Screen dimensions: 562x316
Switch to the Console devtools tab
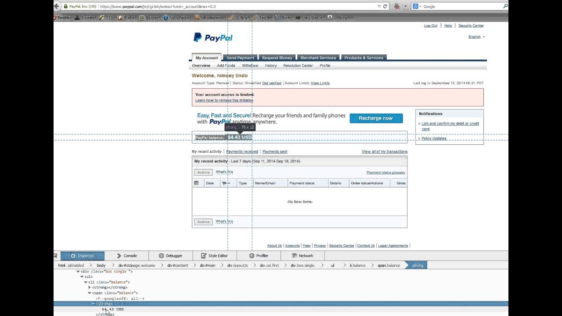pyautogui.click(x=126, y=256)
